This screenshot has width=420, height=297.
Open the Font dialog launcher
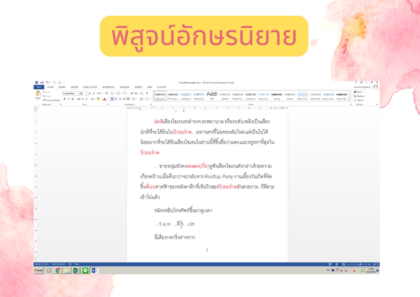click(108, 104)
